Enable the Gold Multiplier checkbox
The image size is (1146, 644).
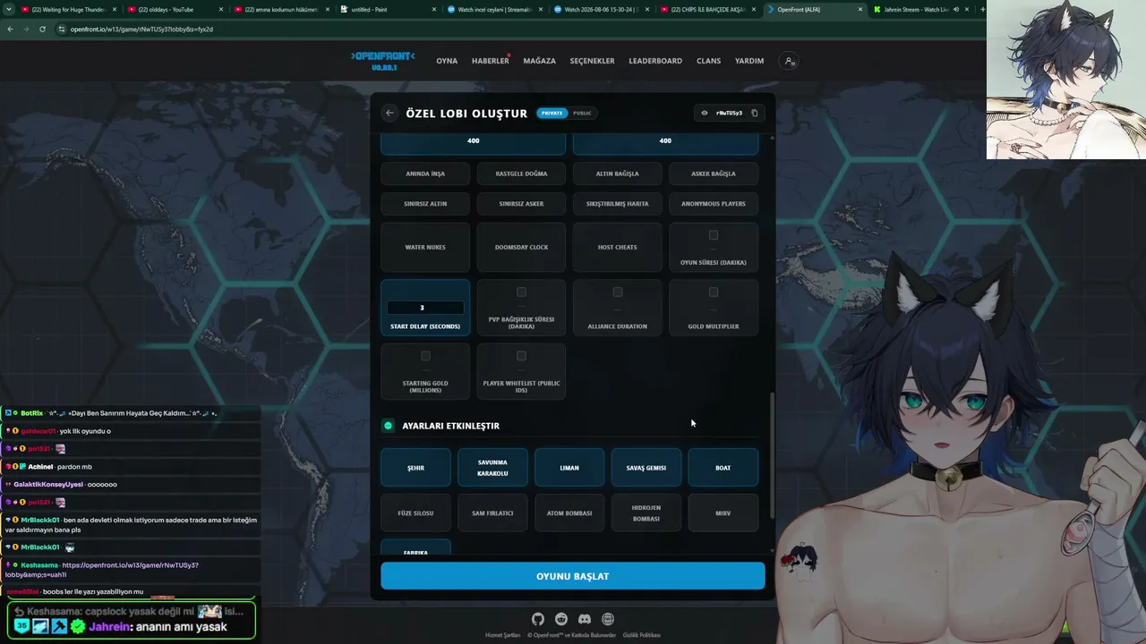point(714,292)
